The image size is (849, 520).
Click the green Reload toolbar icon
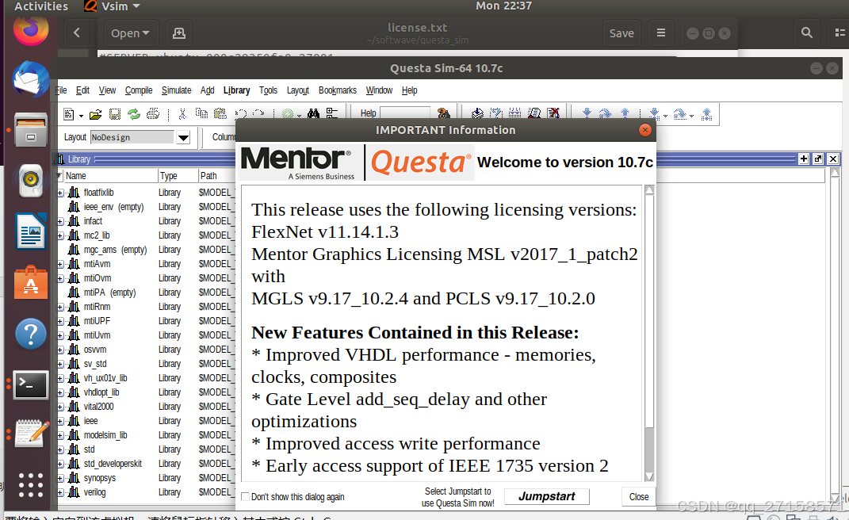pyautogui.click(x=134, y=114)
